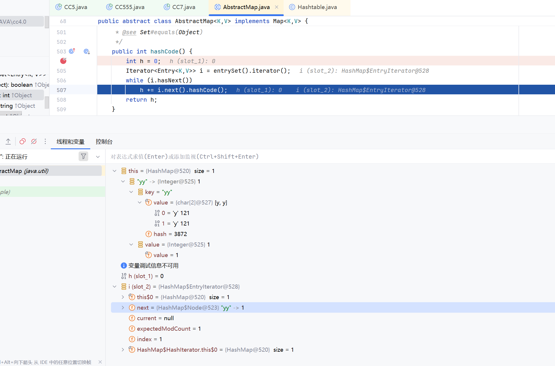
Task: Close the AbstractMap.java tab
Action: coord(277,7)
